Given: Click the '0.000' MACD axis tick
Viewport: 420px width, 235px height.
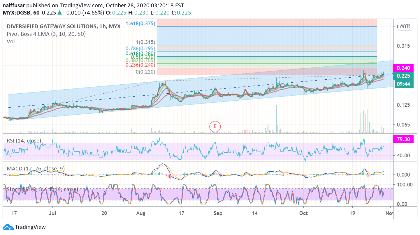Looking at the screenshot, I should 403,175.
